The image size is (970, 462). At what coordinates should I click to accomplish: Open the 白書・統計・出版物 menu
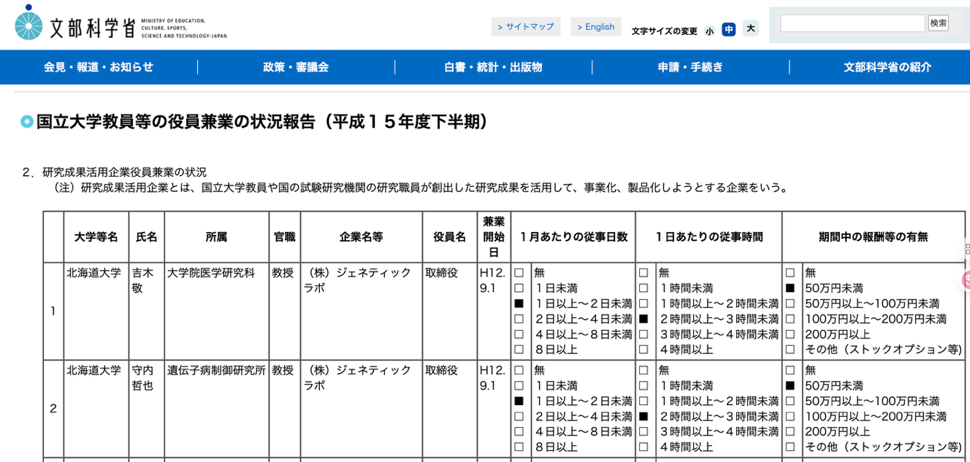(492, 67)
